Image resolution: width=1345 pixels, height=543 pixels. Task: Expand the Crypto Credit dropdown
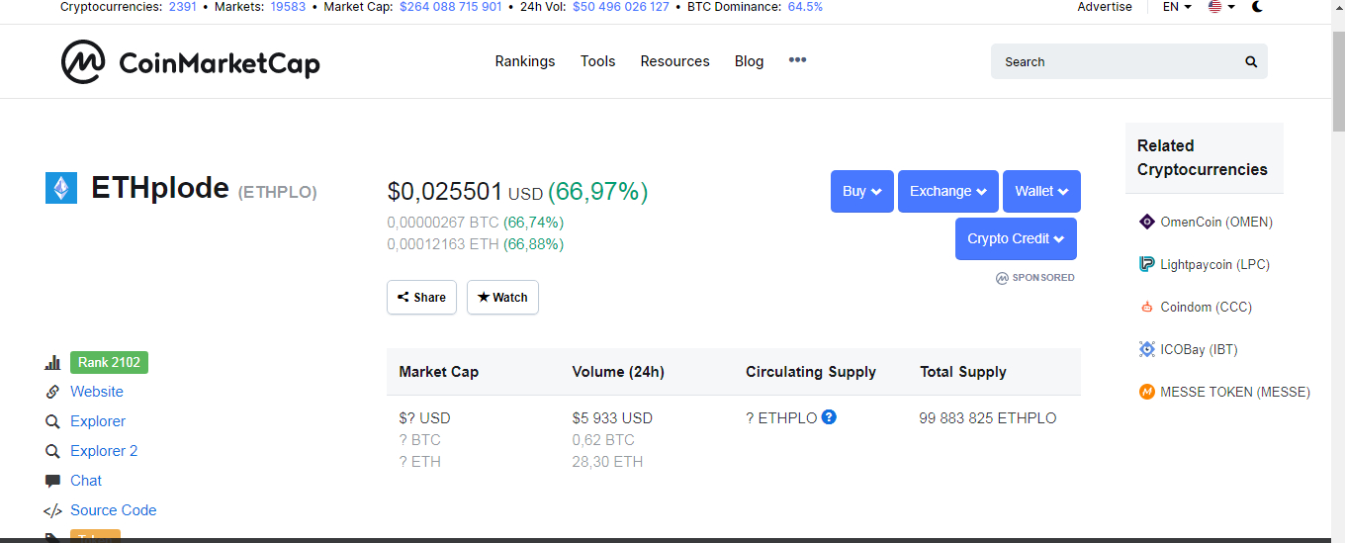pyautogui.click(x=1016, y=239)
